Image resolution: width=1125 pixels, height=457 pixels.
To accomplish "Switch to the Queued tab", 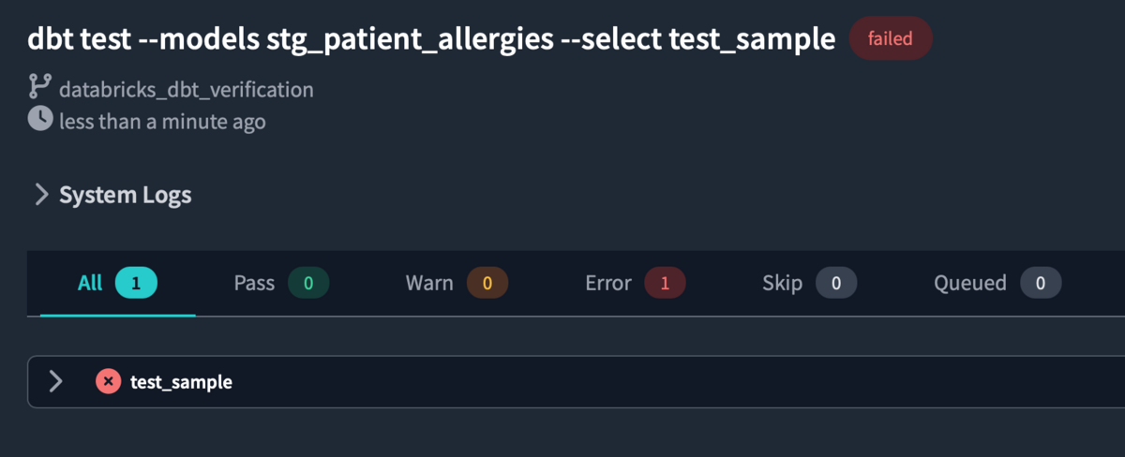I will click(997, 283).
